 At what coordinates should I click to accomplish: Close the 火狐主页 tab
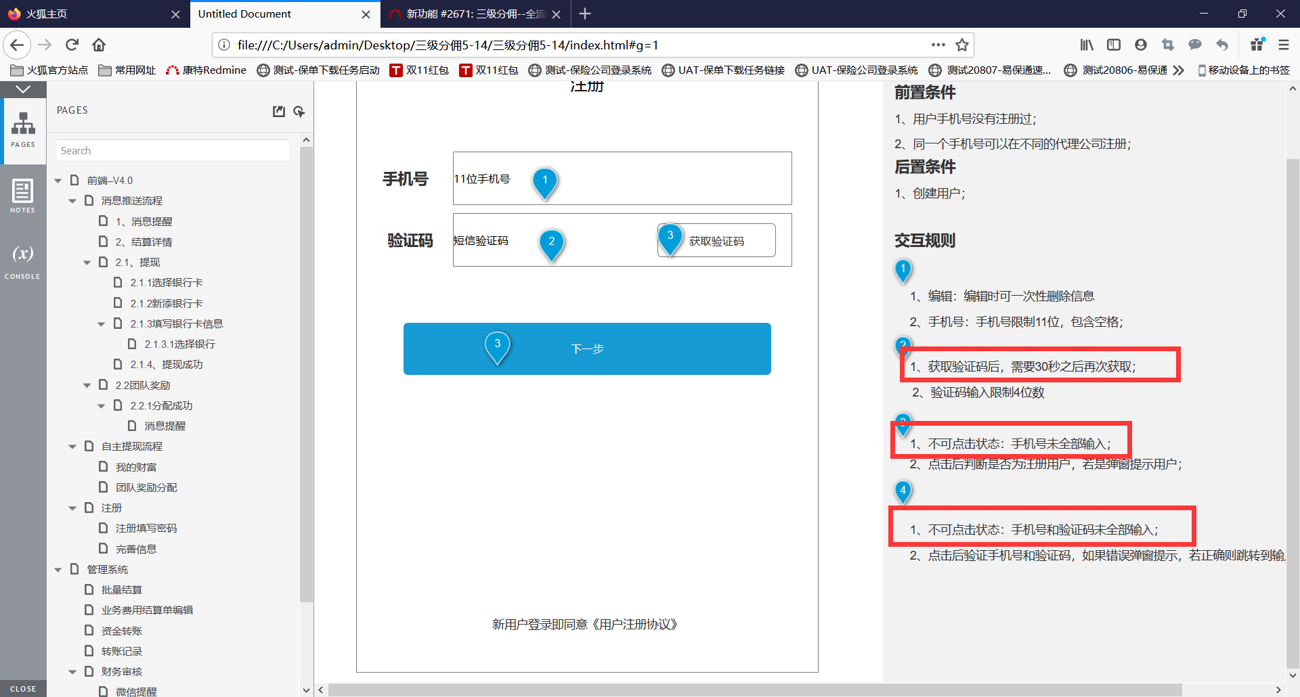175,14
